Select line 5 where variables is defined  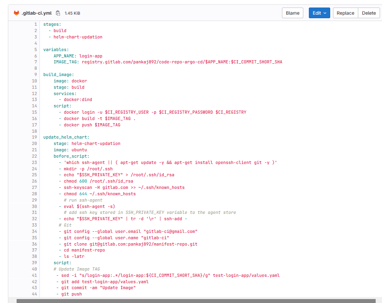pyautogui.click(x=35, y=50)
